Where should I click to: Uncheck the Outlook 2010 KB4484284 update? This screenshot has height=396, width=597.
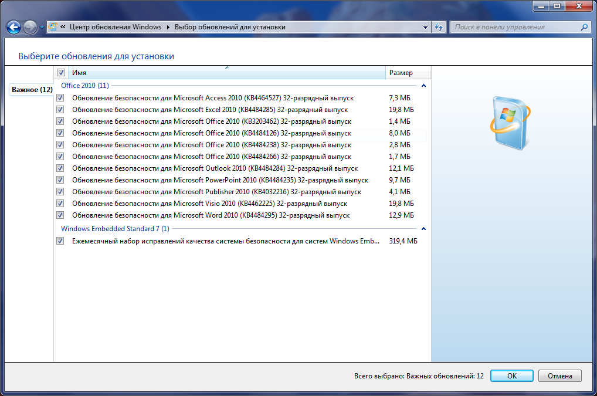pyautogui.click(x=60, y=168)
